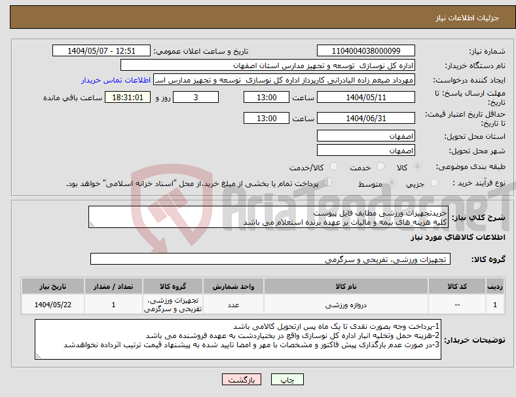Image resolution: width=516 pixels, height=397 pixels.
Task: Click the price validity 13:00 time field
Action: click(x=267, y=118)
